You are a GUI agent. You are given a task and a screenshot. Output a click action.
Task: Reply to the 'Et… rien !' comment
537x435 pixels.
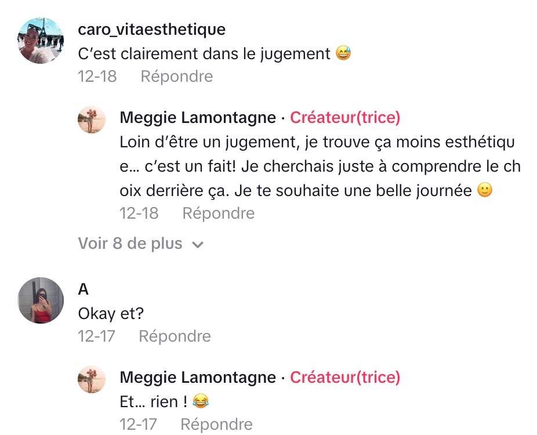point(216,425)
